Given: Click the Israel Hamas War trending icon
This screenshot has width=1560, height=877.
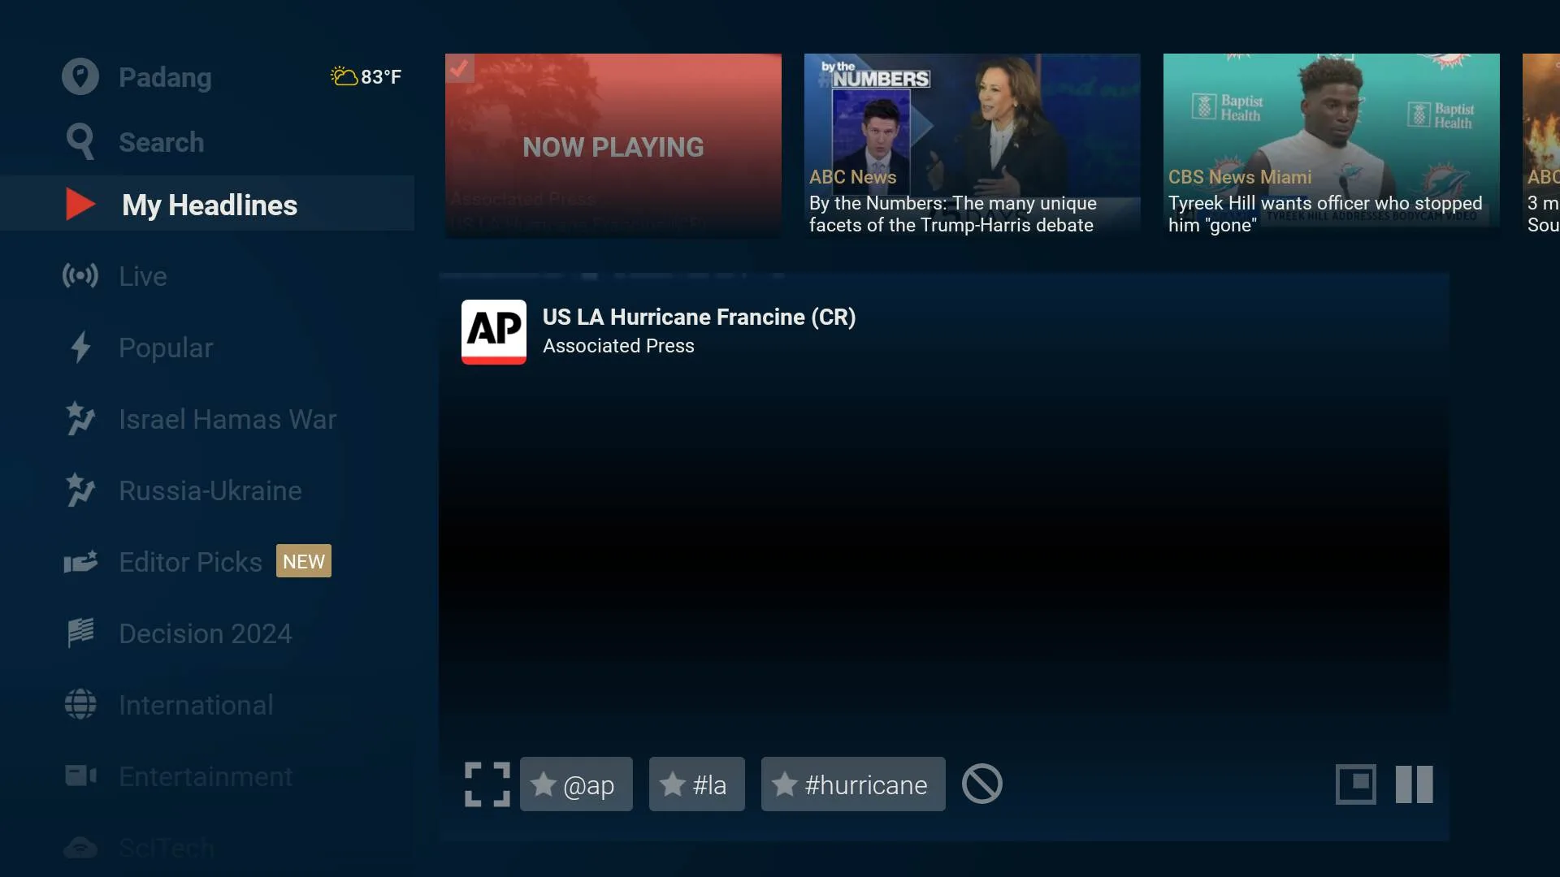Looking at the screenshot, I should (80, 419).
